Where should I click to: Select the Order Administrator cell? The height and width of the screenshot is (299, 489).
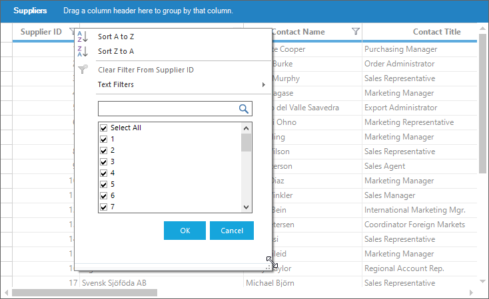(x=420, y=64)
